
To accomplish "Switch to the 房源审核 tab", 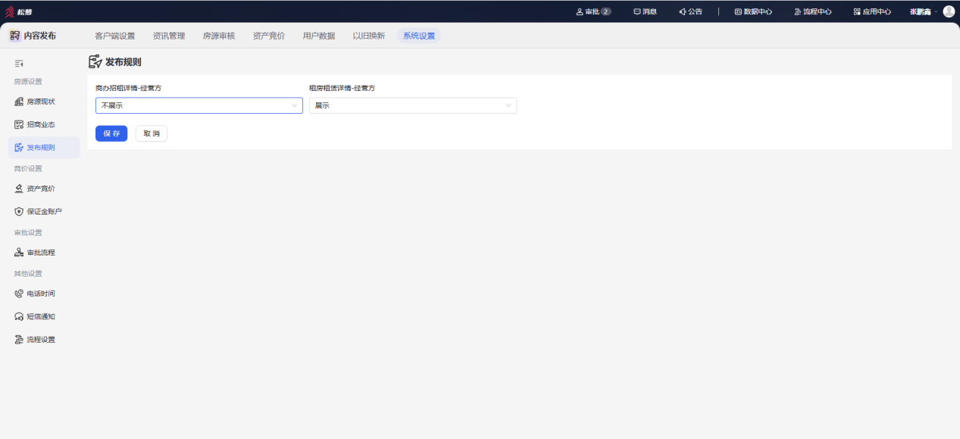I will click(x=219, y=36).
